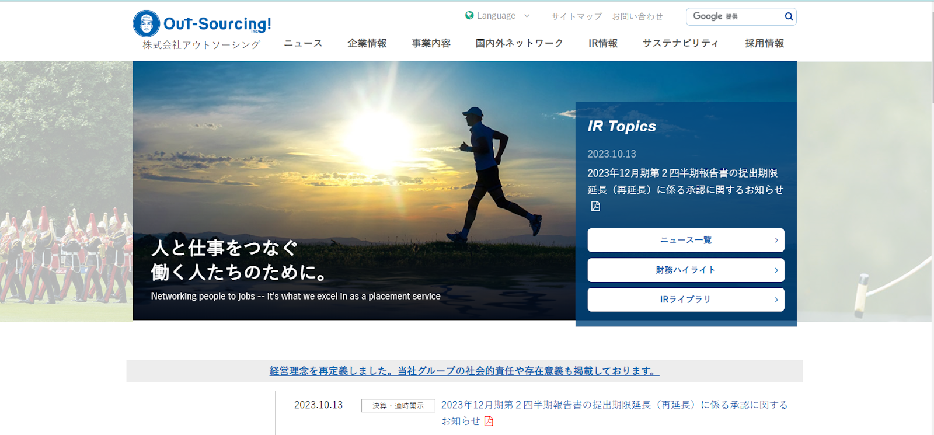The image size is (934, 435).
Task: Open the サステナビリティ menu
Action: (681, 43)
